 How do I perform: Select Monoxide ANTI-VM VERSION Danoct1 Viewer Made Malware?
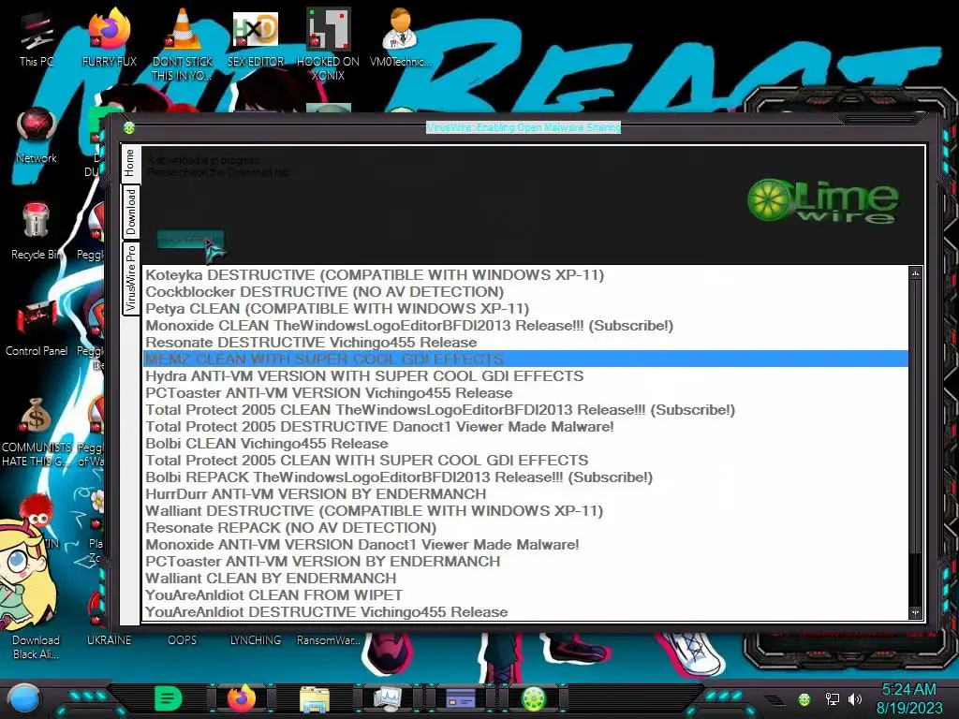tap(525, 545)
